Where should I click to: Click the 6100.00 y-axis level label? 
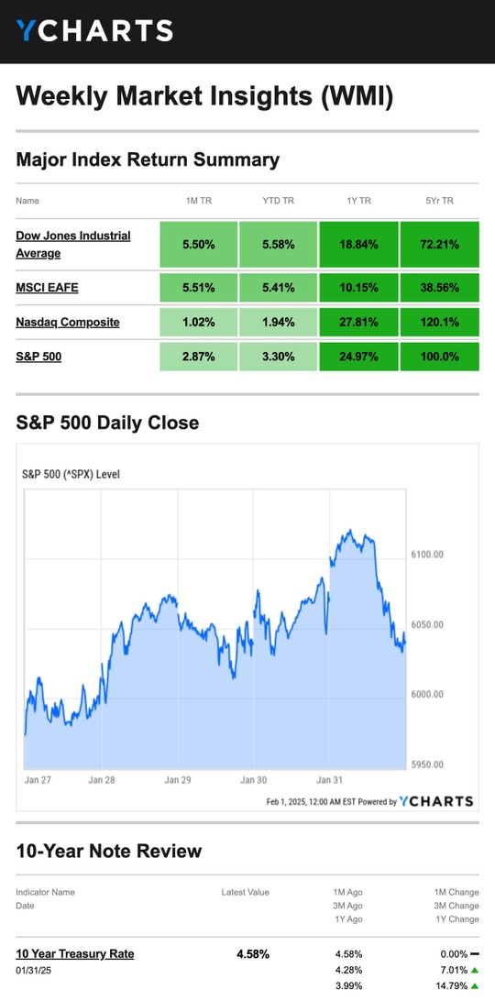pos(426,554)
